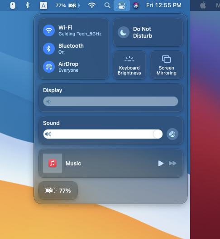Open AirPlay audio output button in Sound
Screen dimensions: 220x239
172,134
